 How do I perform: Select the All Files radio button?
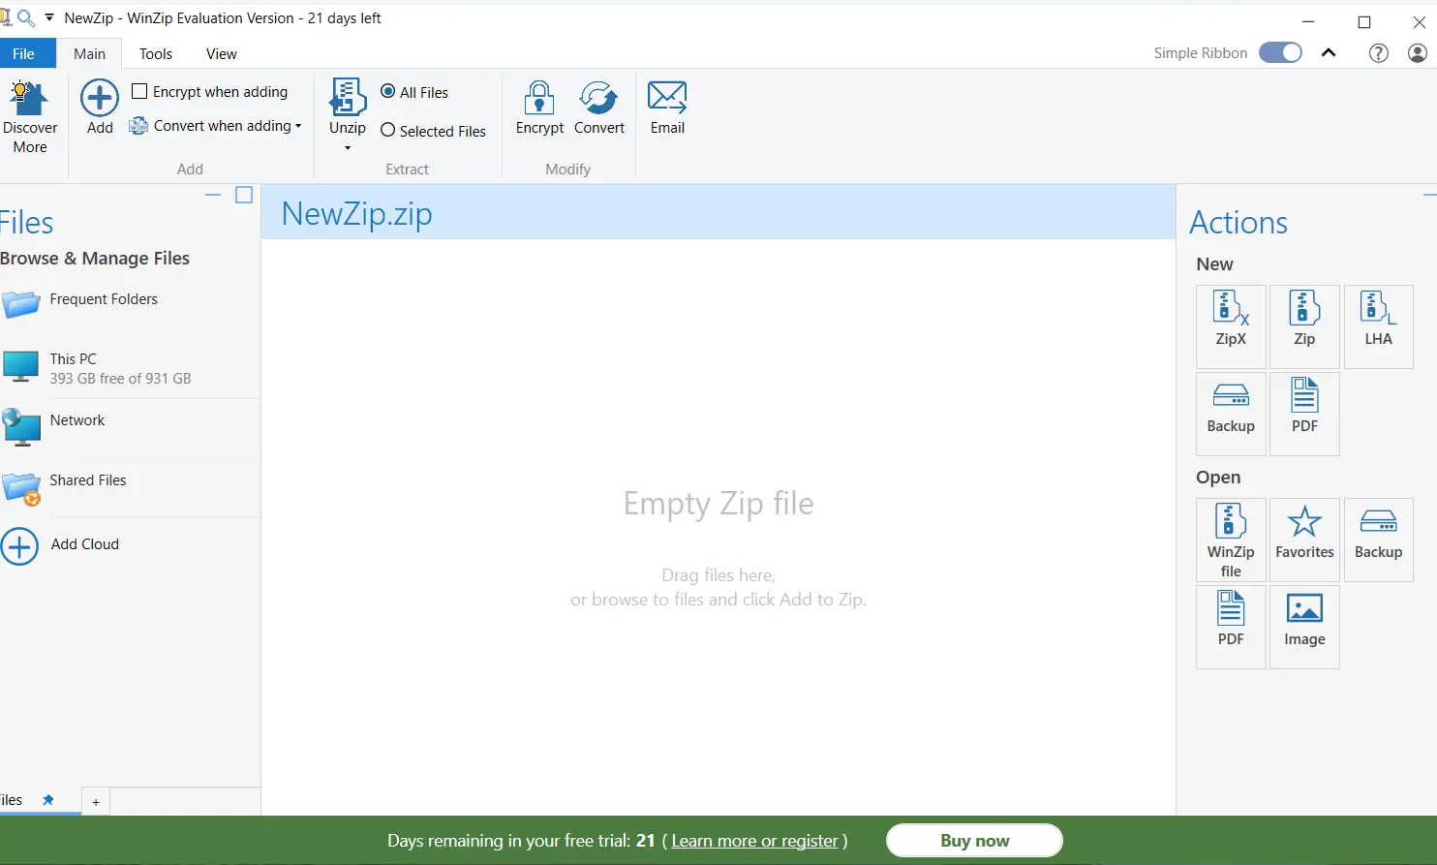point(387,91)
